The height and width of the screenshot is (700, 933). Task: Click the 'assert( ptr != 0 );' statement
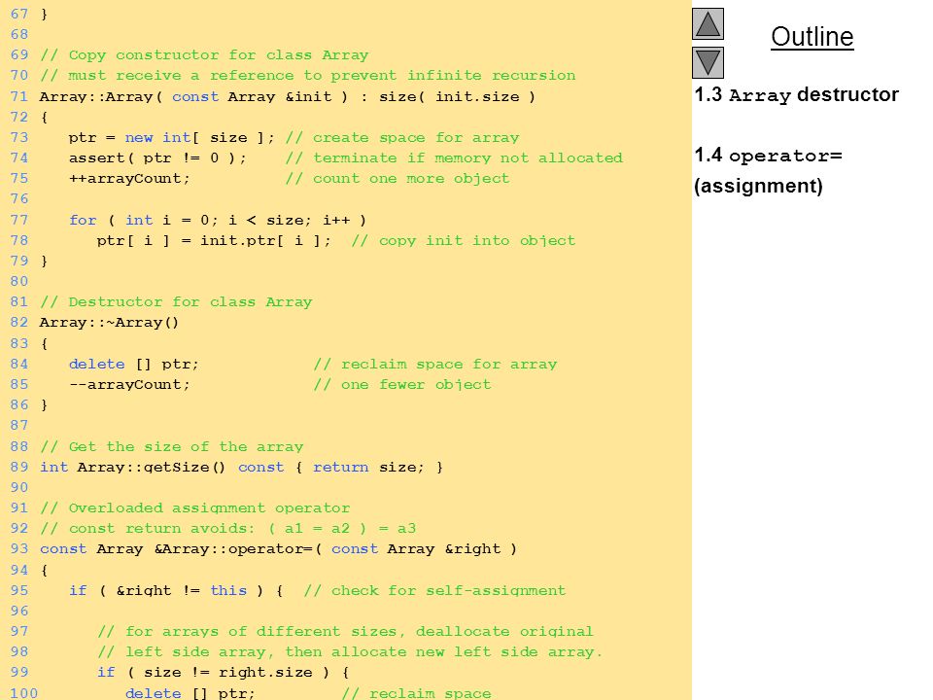pyautogui.click(x=157, y=157)
